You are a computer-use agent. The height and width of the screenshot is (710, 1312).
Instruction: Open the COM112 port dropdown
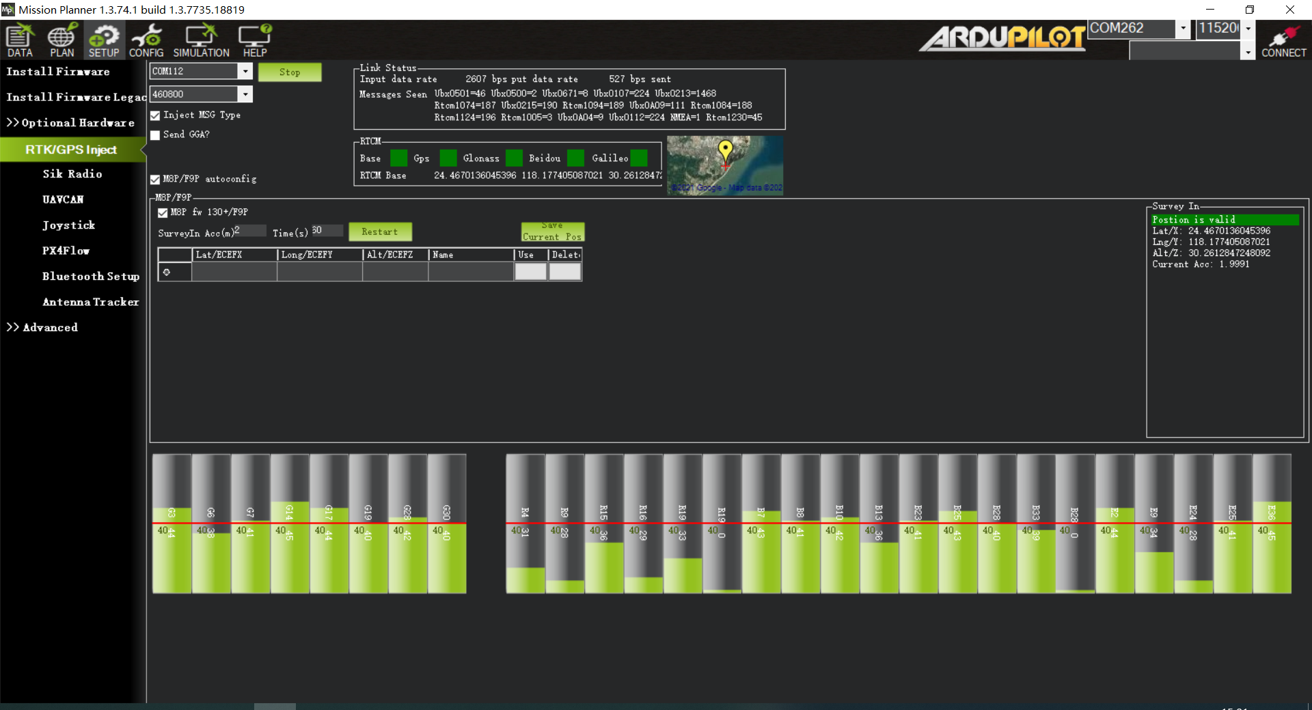[x=245, y=71]
